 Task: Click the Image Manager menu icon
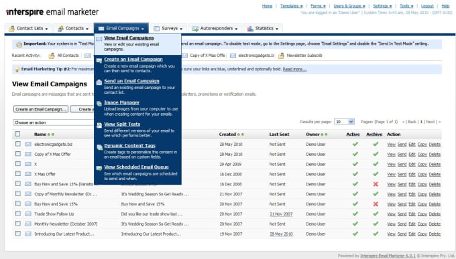(x=99, y=103)
